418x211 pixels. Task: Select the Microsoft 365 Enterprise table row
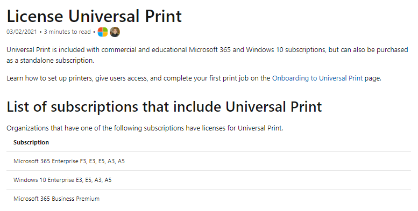point(209,161)
